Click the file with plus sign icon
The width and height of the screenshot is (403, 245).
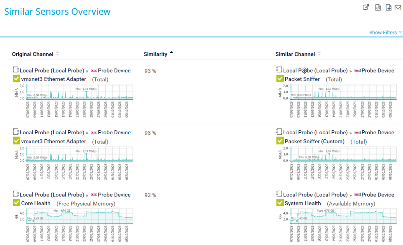[389, 8]
